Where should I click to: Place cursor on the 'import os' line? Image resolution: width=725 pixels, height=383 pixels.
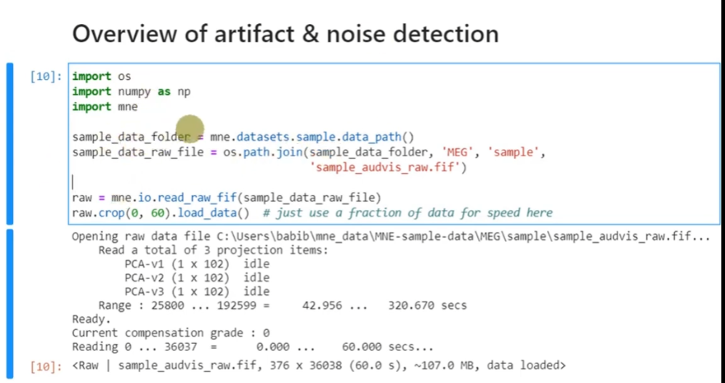tap(102, 76)
